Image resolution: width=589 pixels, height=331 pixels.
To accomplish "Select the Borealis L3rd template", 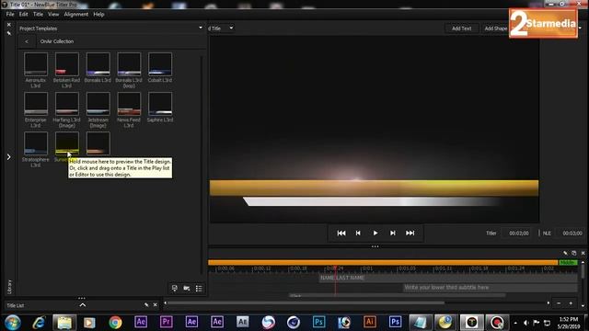I will (x=98, y=64).
